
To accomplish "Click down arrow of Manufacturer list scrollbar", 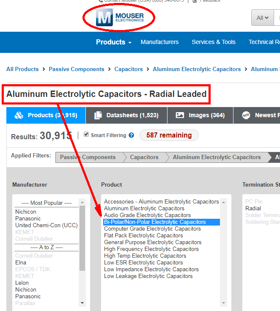I will [82, 303].
